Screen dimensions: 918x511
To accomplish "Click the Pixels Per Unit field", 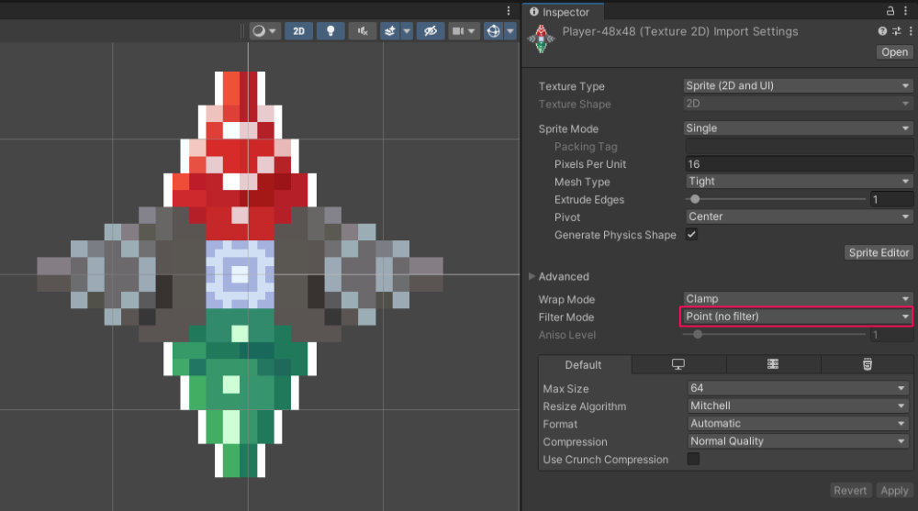I will tap(800, 164).
